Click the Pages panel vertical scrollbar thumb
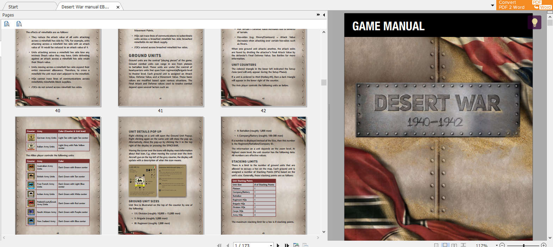 tap(324, 82)
